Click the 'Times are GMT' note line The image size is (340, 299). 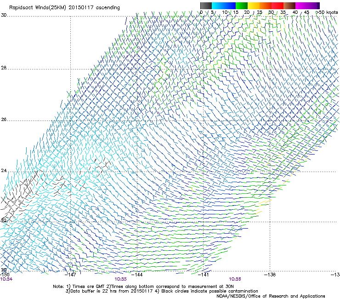(143, 287)
